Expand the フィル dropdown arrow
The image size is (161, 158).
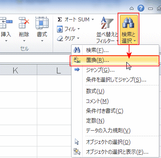pyautogui.click(x=79, y=29)
